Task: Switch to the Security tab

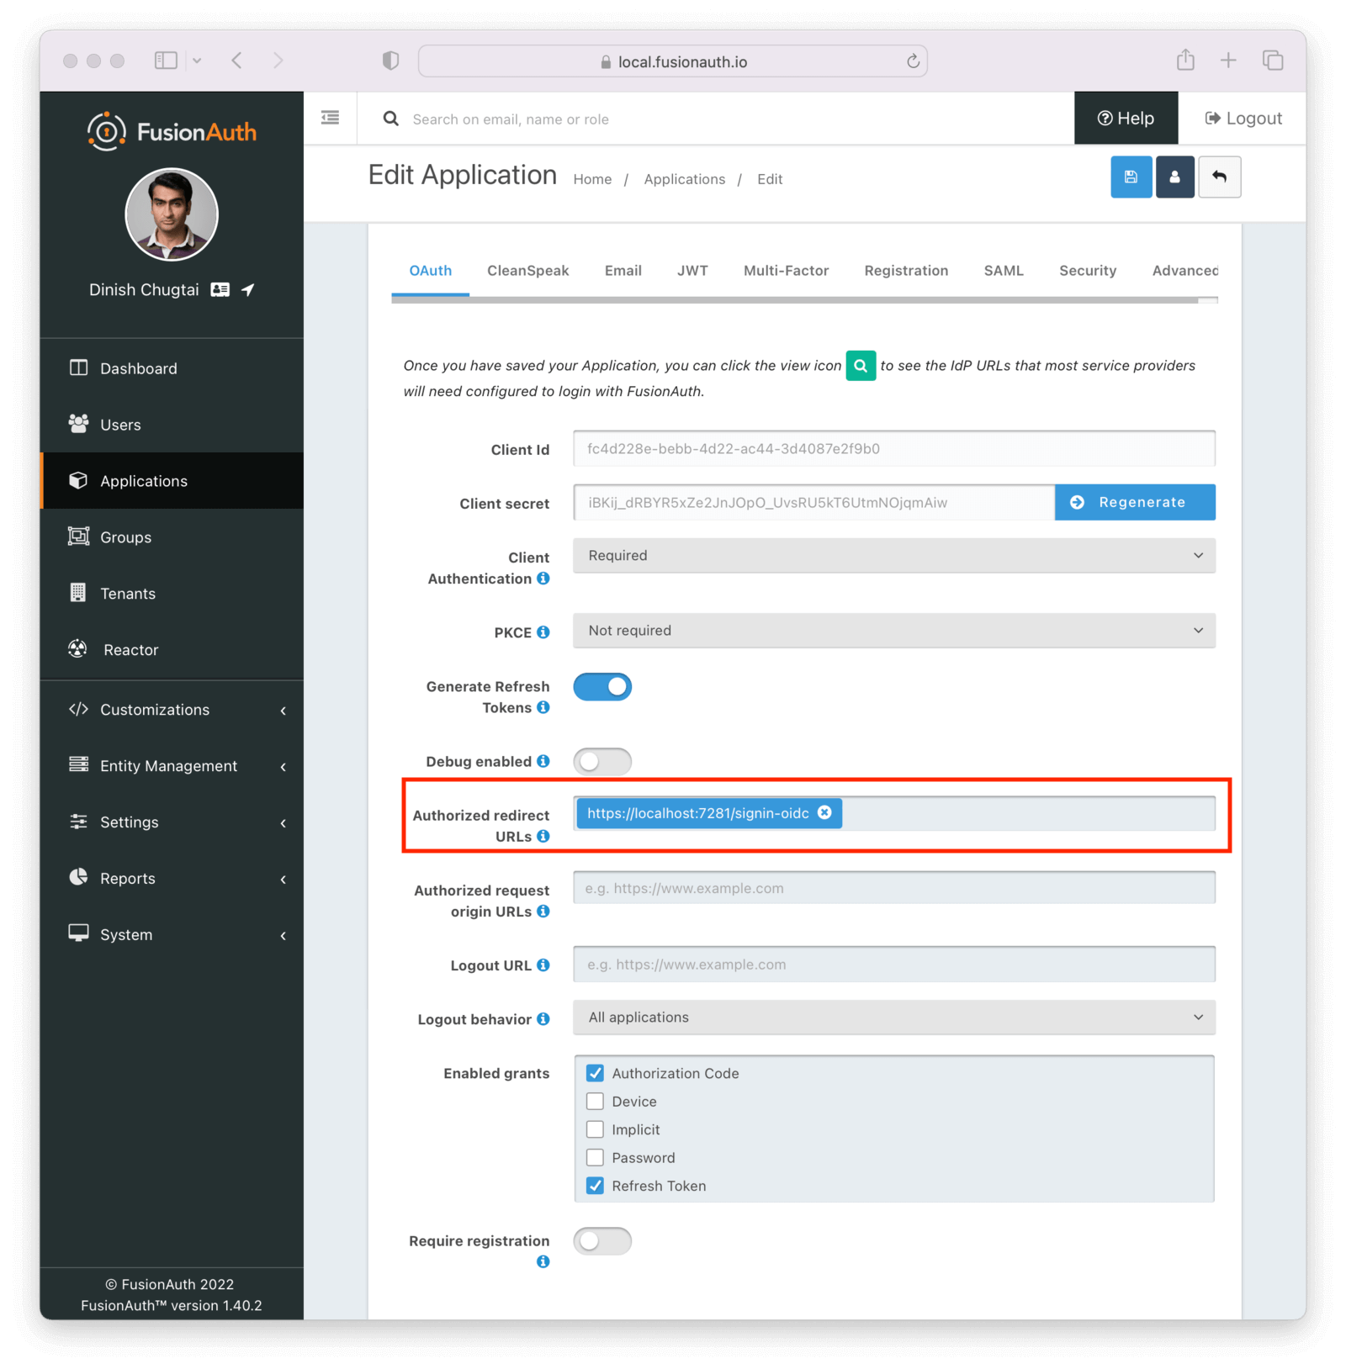Action: pyautogui.click(x=1088, y=271)
